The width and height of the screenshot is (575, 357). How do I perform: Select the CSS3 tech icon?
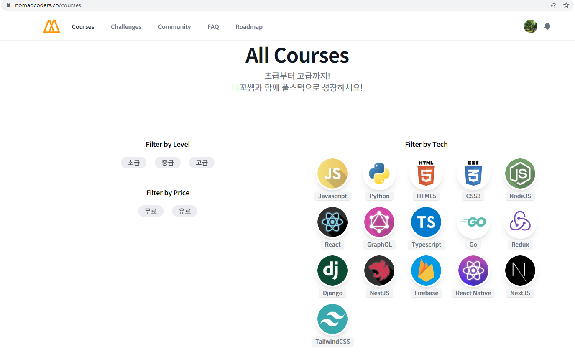pyautogui.click(x=473, y=173)
